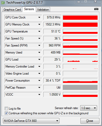Open the NVIDIA GeForce GTX 660 selector
The image size is (102, 126).
click(31, 121)
